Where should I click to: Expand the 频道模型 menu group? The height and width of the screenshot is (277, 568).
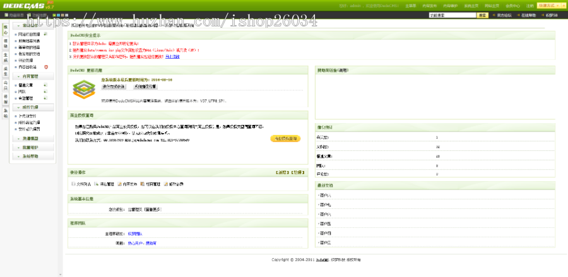pos(33,138)
